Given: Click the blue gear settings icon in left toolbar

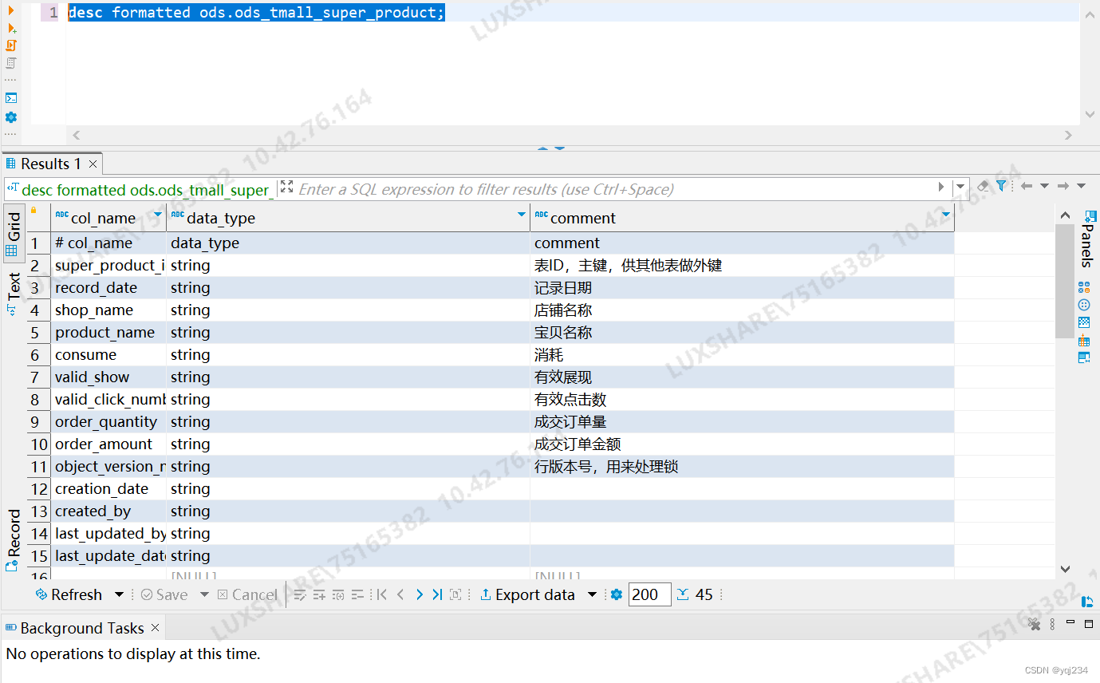Looking at the screenshot, I should [x=10, y=116].
